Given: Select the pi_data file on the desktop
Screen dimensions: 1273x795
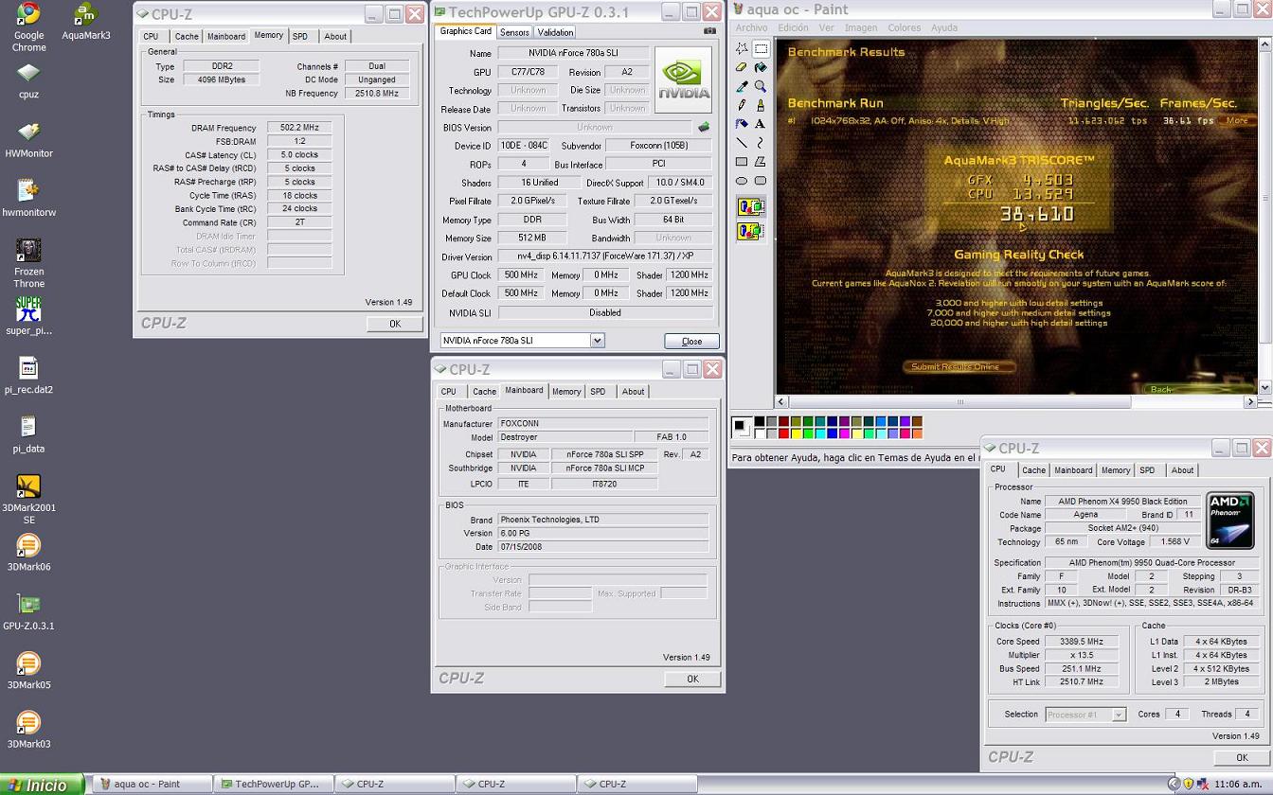Looking at the screenshot, I should tap(28, 434).
